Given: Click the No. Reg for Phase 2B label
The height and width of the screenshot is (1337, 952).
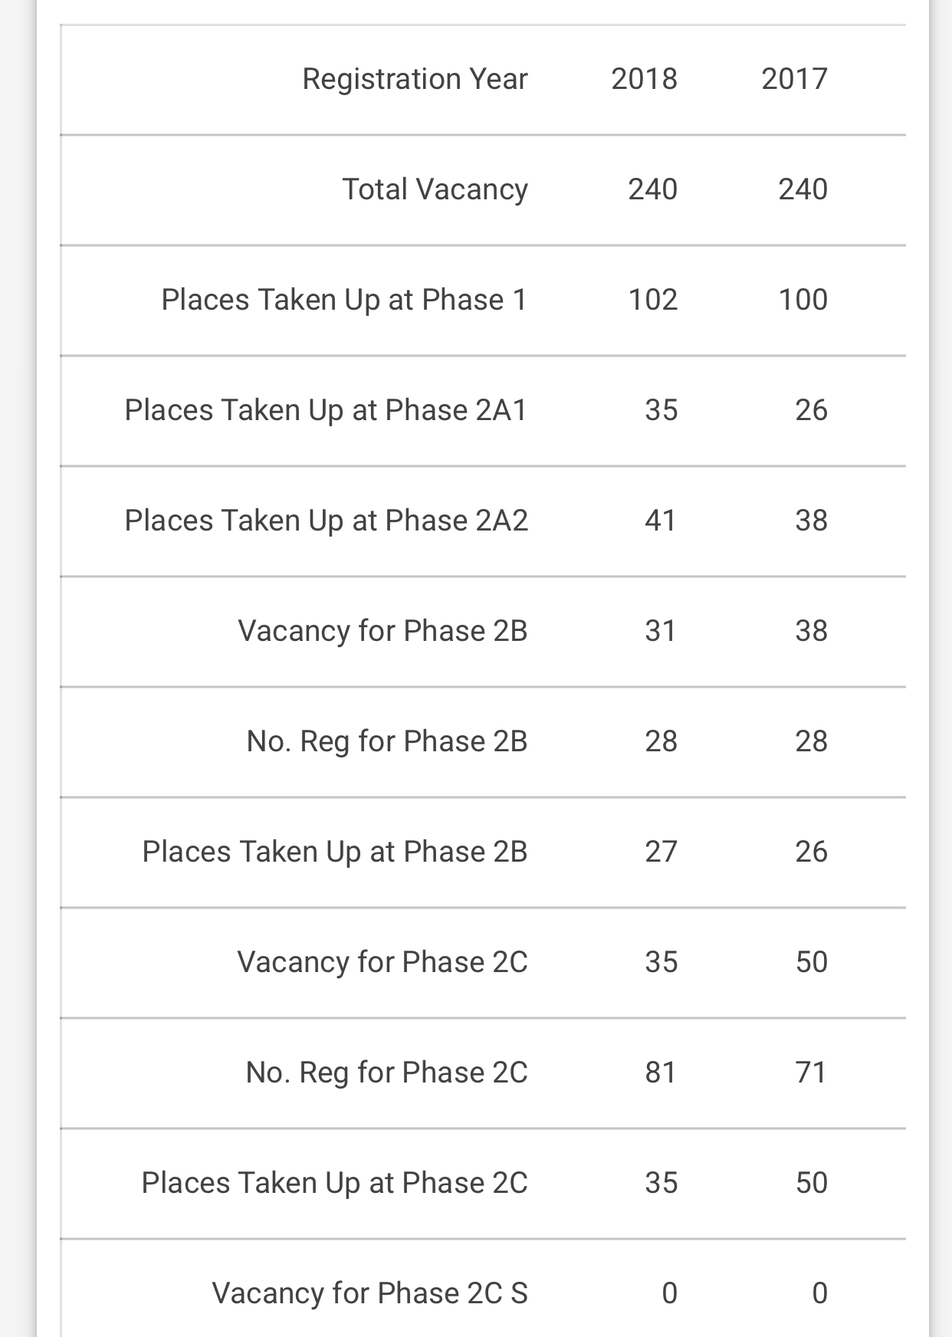Looking at the screenshot, I should 386,741.
